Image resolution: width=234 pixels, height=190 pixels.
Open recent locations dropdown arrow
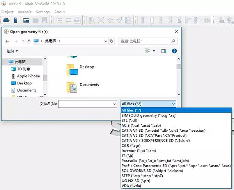click(x=23, y=41)
